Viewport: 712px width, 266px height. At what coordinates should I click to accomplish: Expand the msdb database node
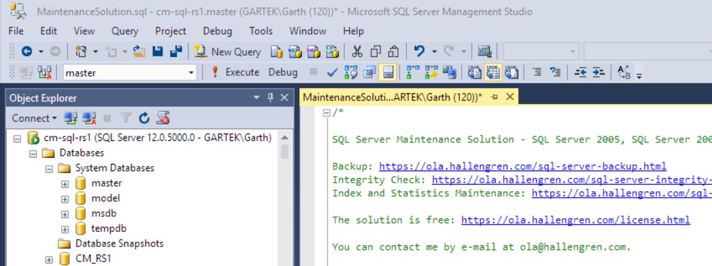click(65, 214)
